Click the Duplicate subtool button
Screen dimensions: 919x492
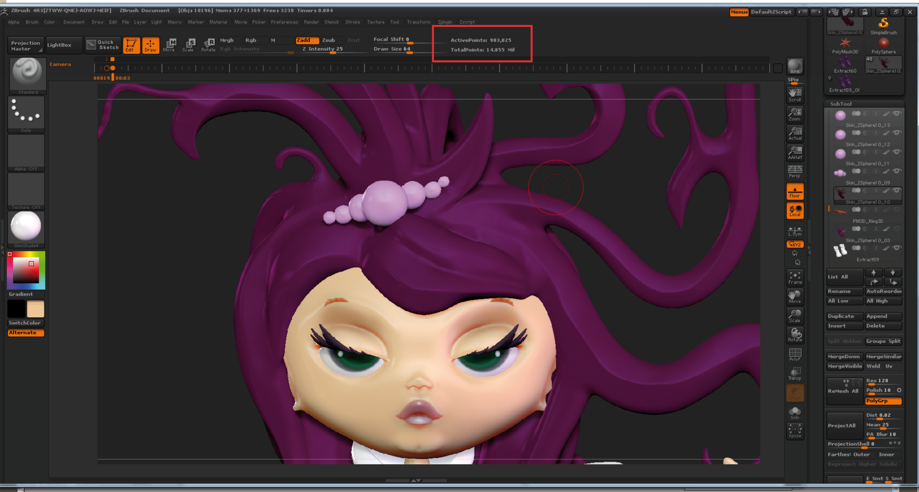[x=845, y=316]
